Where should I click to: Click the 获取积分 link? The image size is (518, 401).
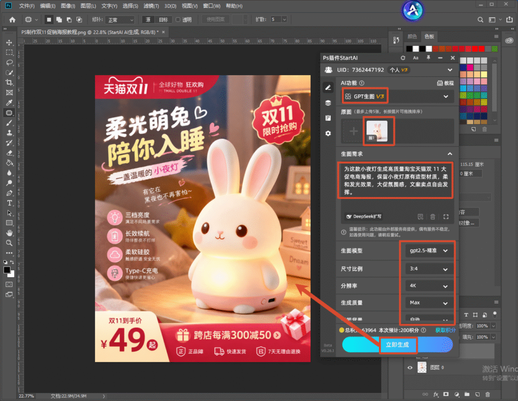[445, 330]
